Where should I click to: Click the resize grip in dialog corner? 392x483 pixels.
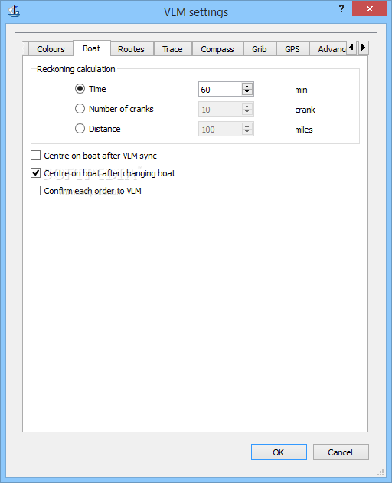point(381,472)
